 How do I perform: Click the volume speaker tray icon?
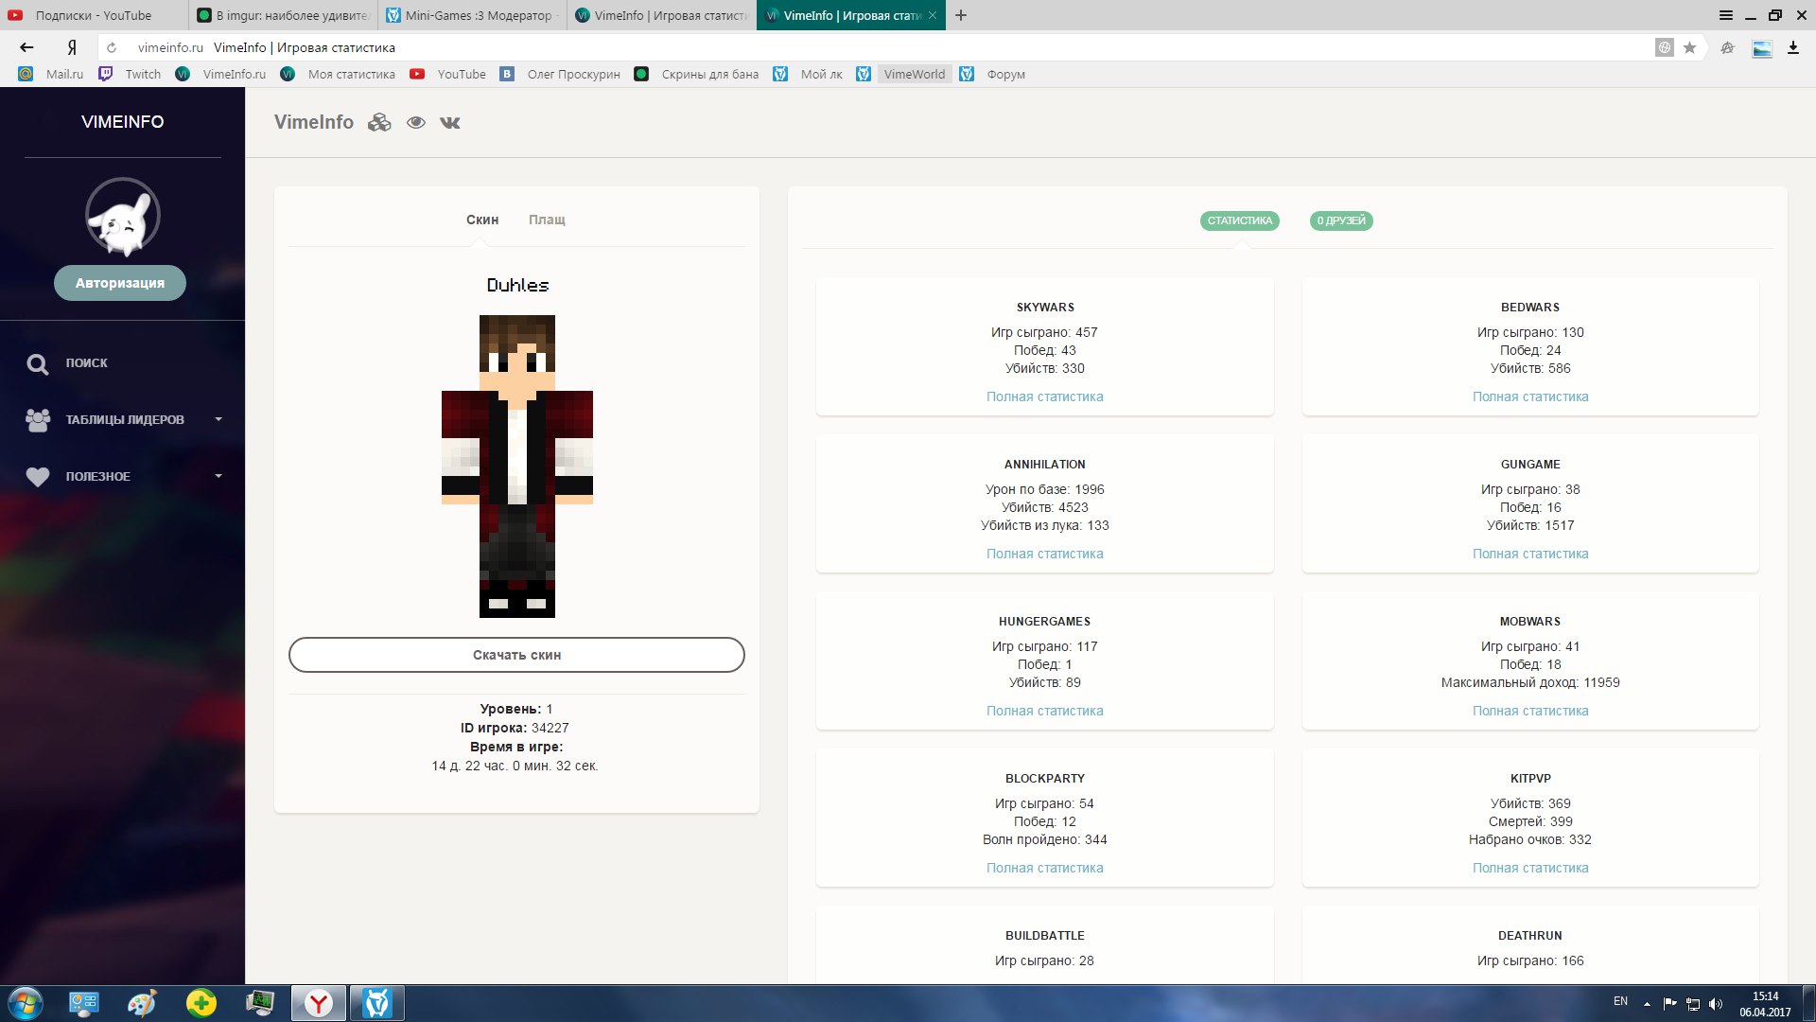1716,1004
